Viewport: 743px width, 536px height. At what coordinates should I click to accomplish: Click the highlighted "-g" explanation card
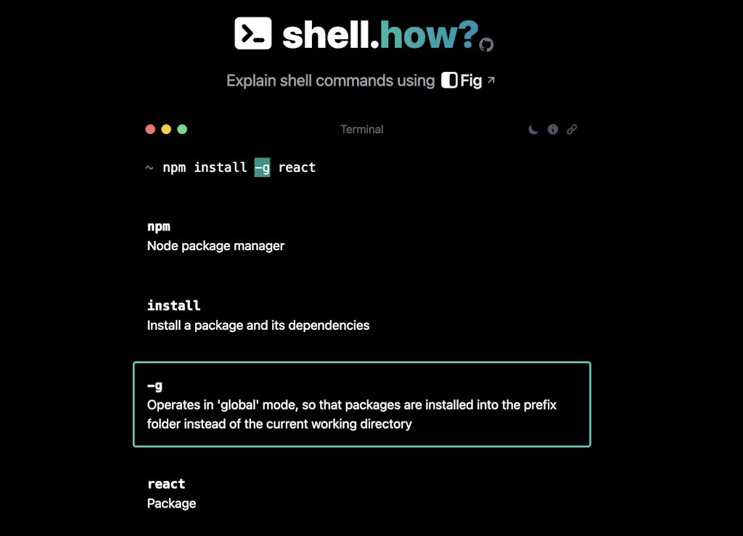pyautogui.click(x=361, y=404)
